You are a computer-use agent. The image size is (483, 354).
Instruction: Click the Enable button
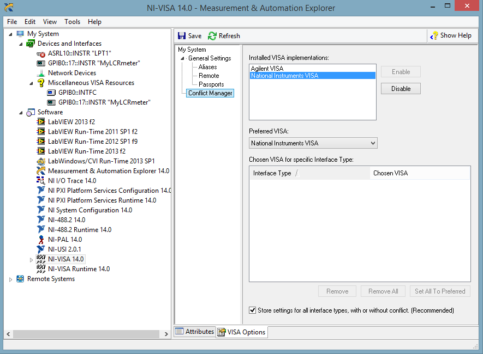(401, 72)
